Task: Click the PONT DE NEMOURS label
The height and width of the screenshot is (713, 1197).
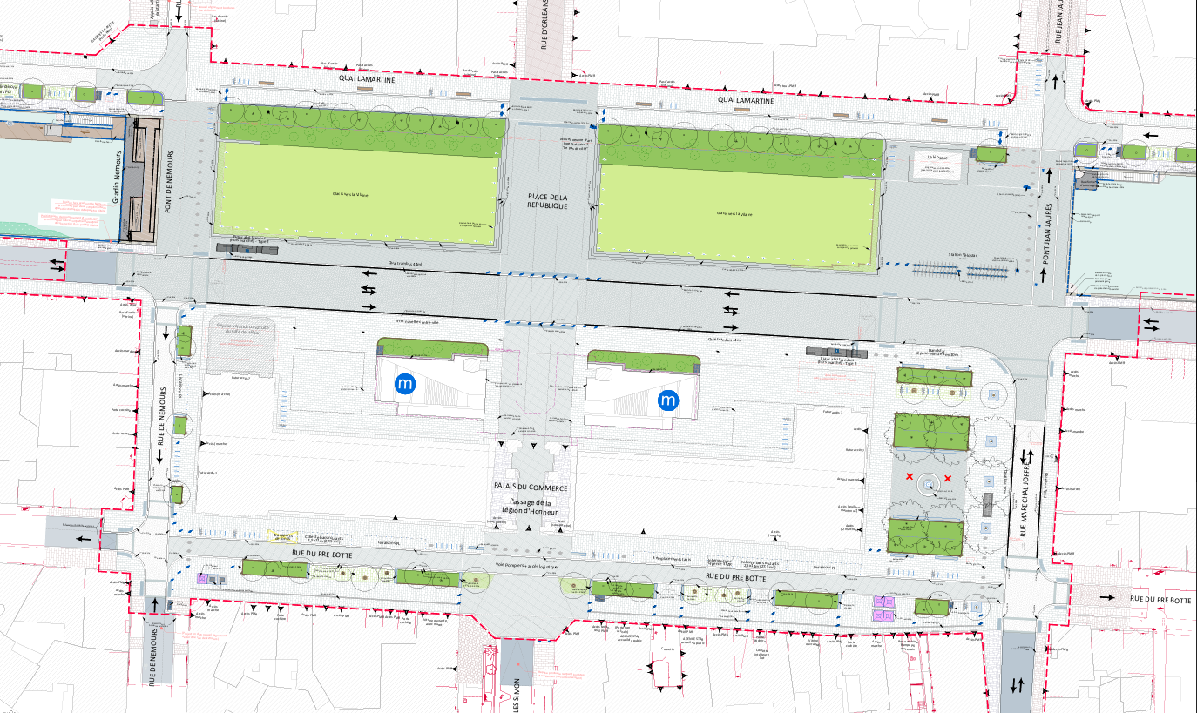Action: click(171, 186)
